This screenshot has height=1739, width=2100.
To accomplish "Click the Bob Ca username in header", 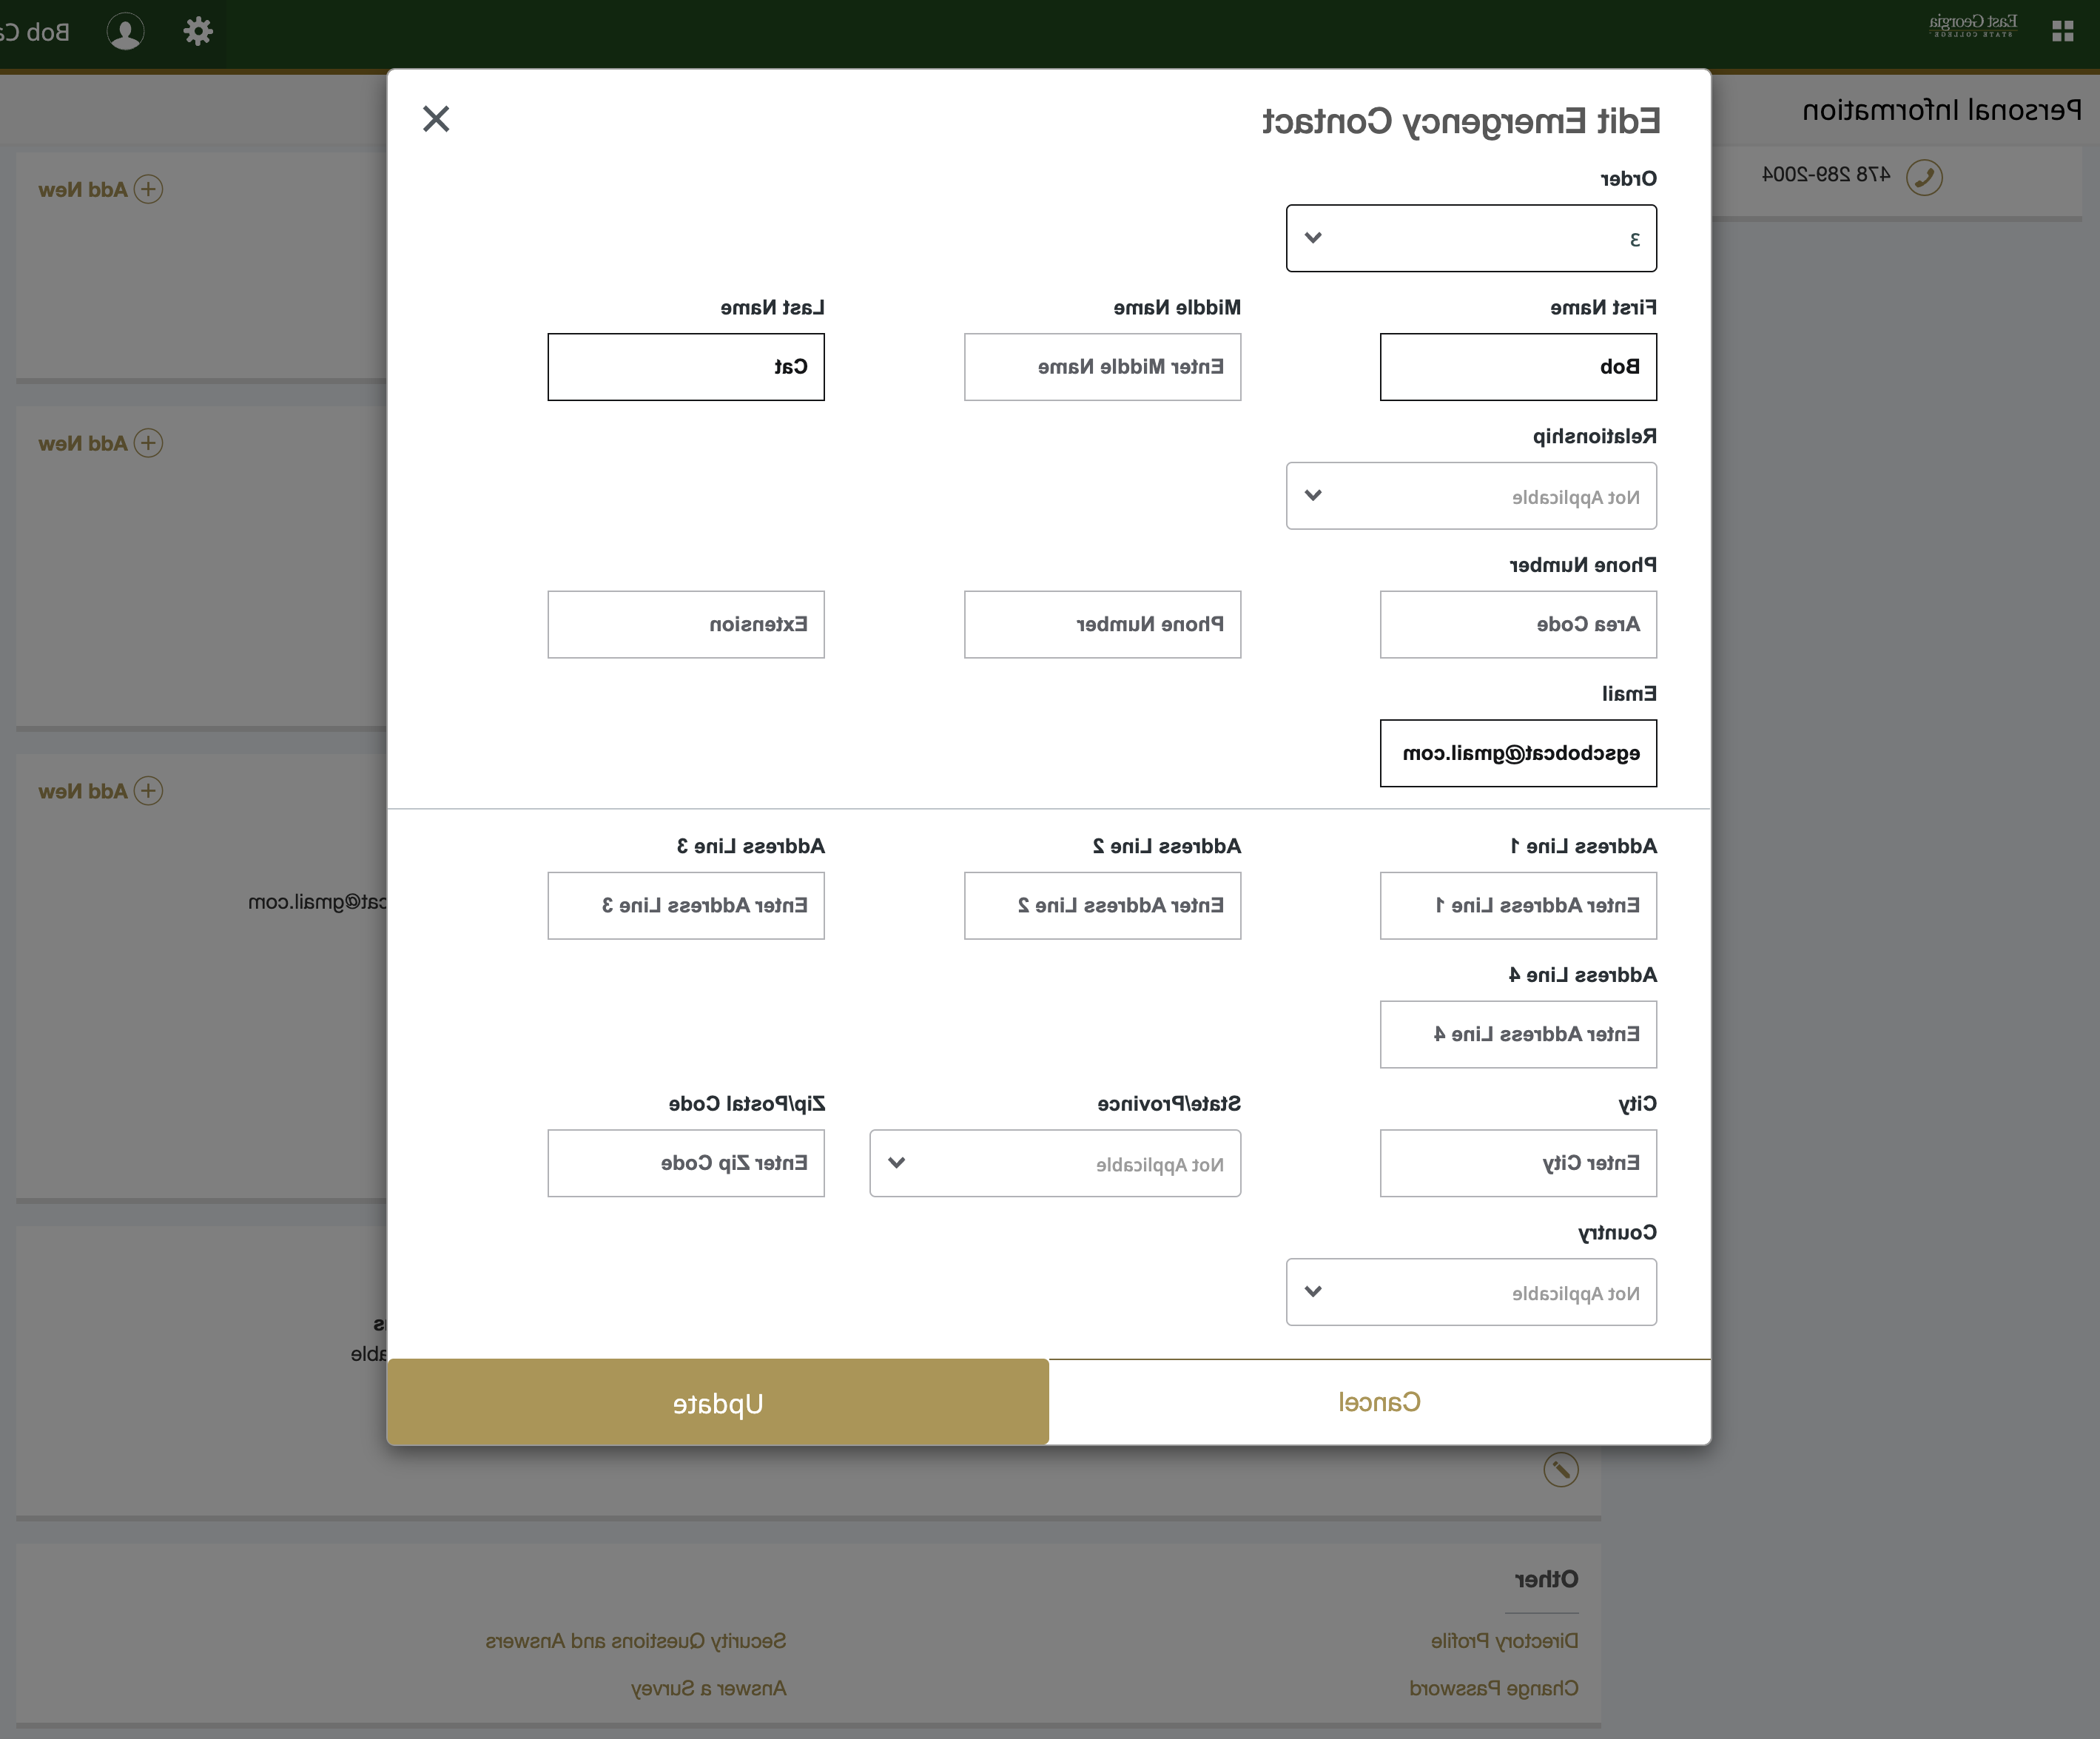I will (x=34, y=32).
